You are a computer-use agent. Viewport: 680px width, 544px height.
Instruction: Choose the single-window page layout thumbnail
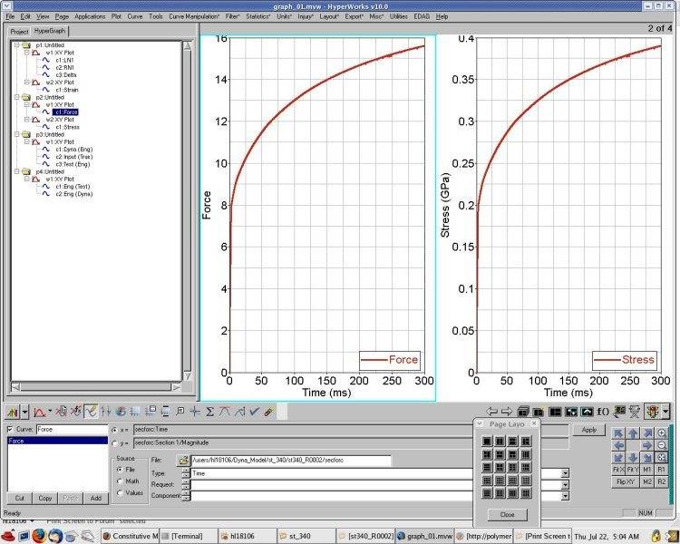point(487,442)
